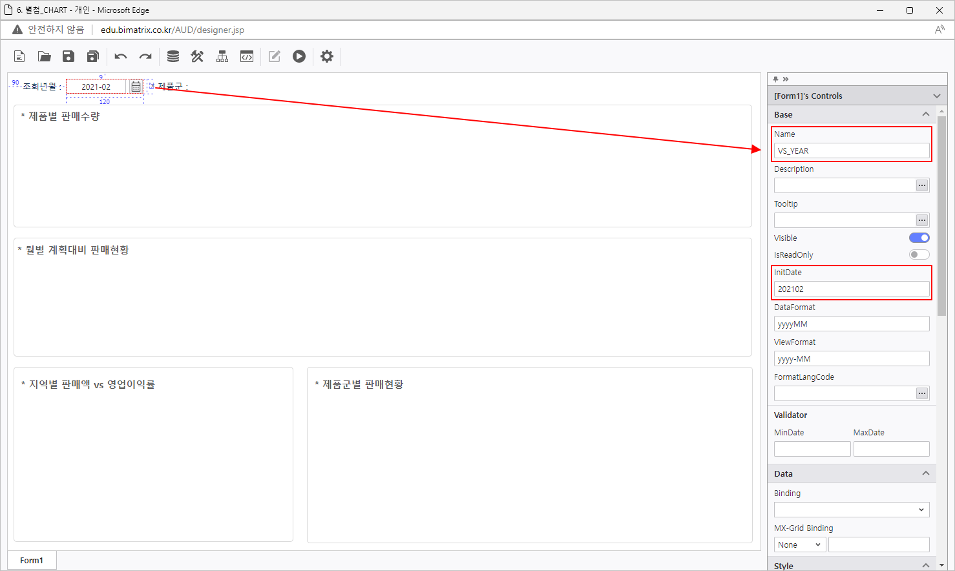Save the report as a copy
The image size is (955, 571).
tap(93, 56)
